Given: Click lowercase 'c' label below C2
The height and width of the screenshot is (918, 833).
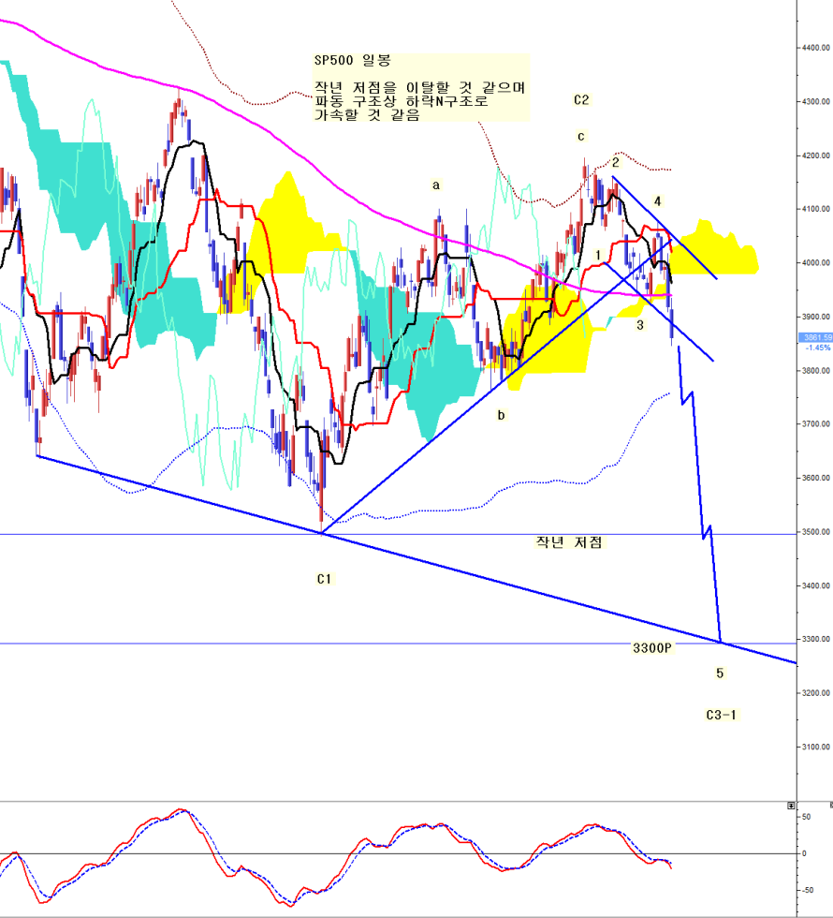Looking at the screenshot, I should [581, 137].
